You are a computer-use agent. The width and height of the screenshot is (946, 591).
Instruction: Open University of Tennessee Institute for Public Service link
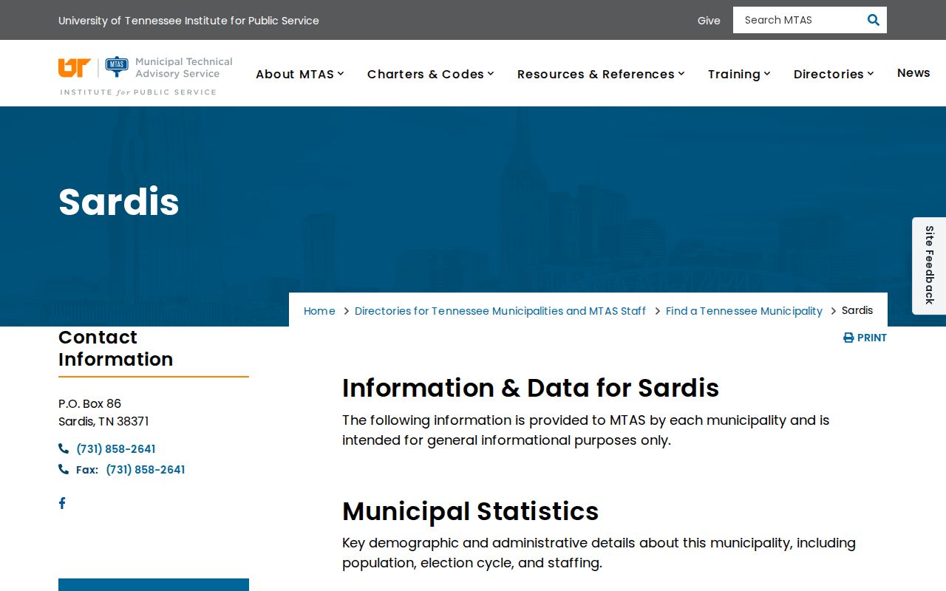click(x=188, y=21)
